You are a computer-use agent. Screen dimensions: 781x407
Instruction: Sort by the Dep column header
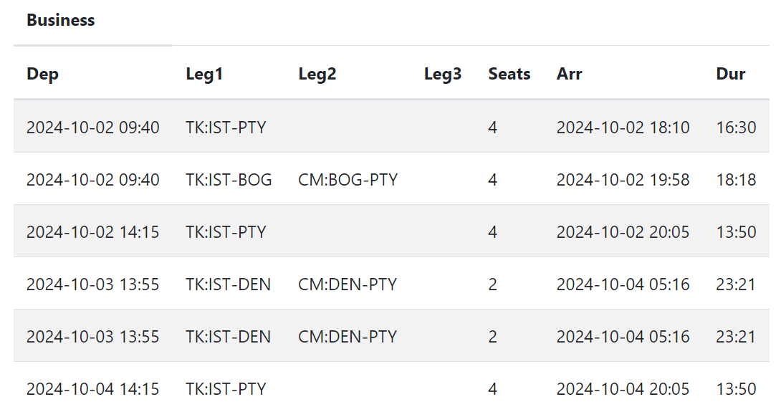[43, 74]
